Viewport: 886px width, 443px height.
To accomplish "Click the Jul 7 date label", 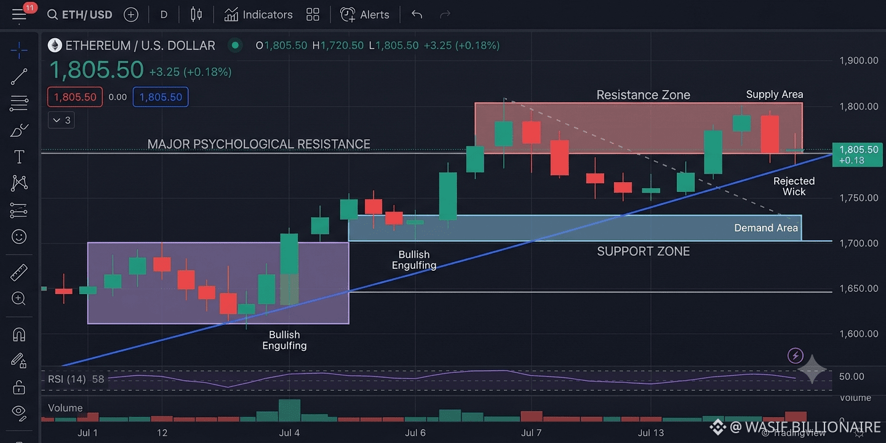I will [x=531, y=433].
